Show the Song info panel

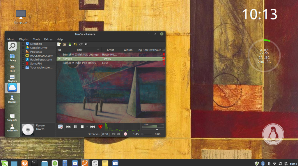tap(12, 117)
